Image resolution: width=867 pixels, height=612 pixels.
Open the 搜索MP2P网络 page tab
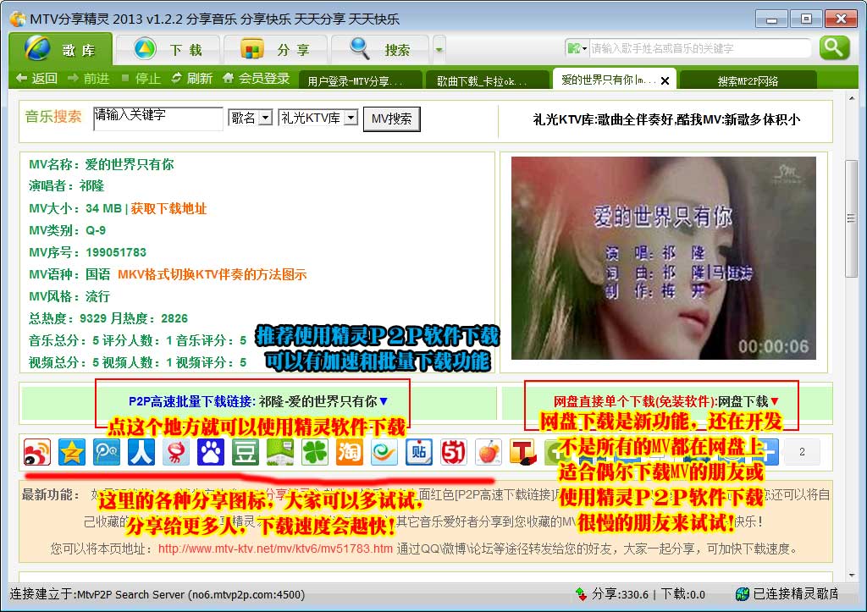(748, 81)
